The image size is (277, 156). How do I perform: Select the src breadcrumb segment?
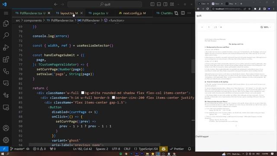(18, 20)
